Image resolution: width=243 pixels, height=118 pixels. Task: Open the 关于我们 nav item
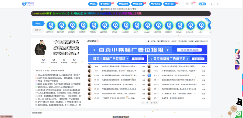pos(169,4)
